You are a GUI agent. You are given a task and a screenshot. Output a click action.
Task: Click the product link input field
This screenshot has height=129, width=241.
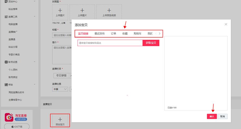tap(110, 43)
